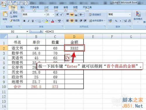Image resolution: width=146 pixels, height=110 pixels.
Task: Click Percent Style icon
Action: [x=116, y=21]
